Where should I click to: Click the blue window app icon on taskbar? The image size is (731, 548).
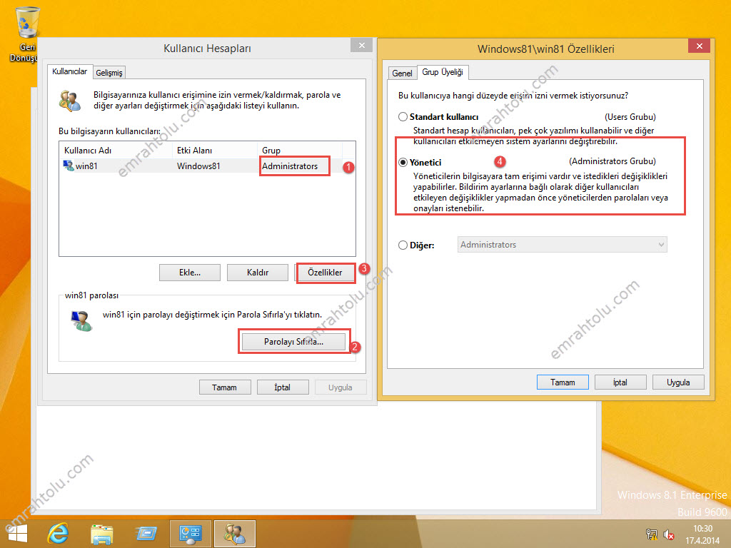click(146, 534)
